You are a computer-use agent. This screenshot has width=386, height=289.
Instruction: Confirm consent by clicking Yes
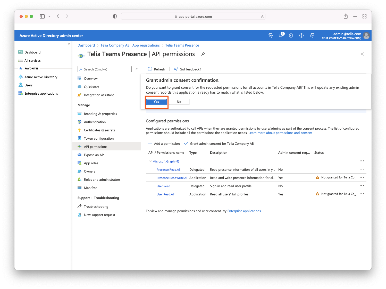tap(156, 102)
